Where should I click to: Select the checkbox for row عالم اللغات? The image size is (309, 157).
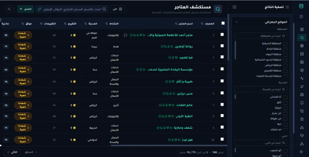point(222,104)
